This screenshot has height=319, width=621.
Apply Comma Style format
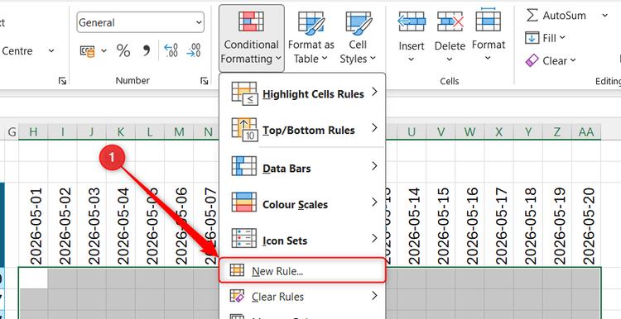pos(147,51)
